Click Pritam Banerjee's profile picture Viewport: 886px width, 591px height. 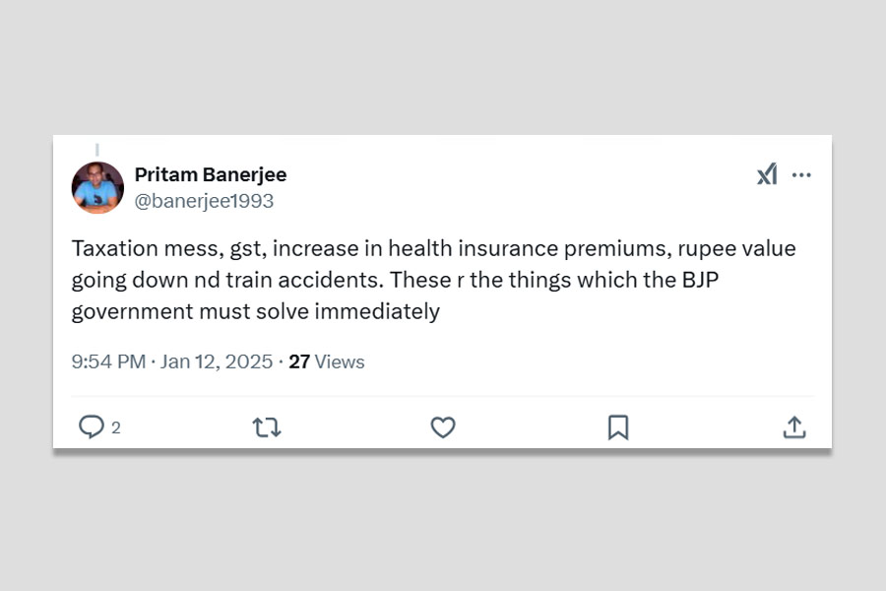tap(97, 187)
